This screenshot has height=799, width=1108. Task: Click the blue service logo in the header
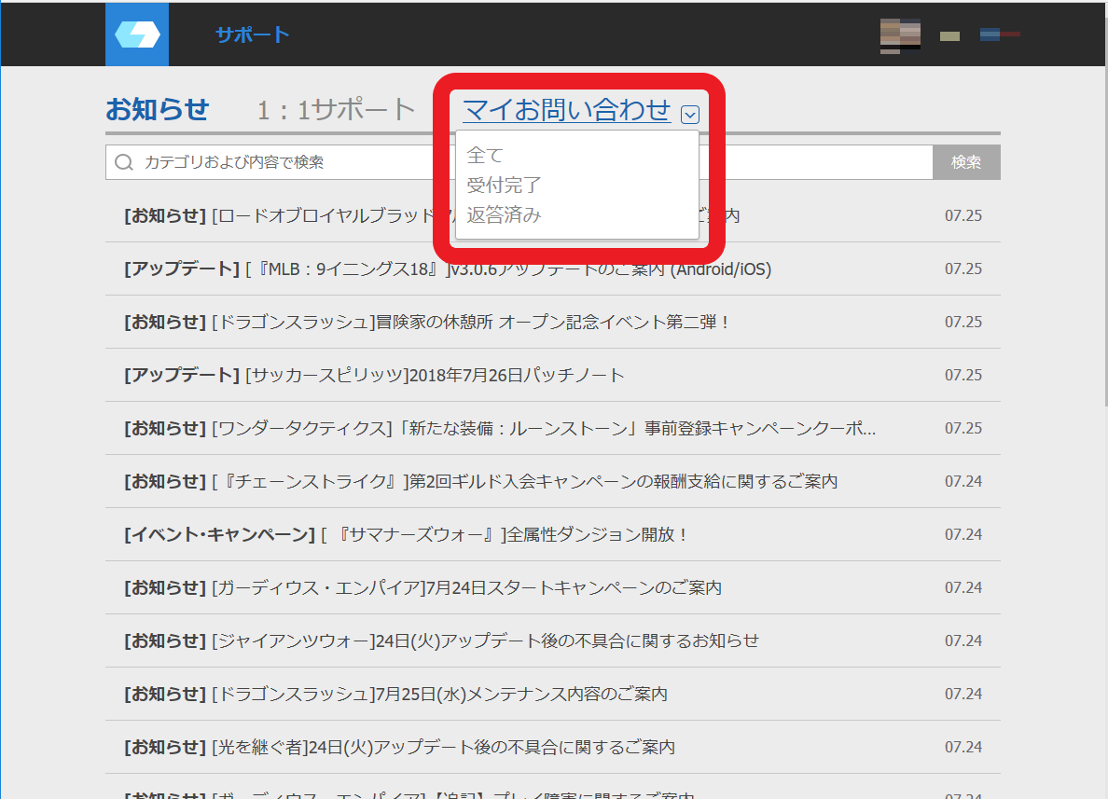(x=136, y=34)
